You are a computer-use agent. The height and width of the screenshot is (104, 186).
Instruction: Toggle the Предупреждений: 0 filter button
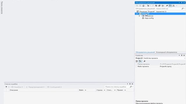(x=35, y=87)
